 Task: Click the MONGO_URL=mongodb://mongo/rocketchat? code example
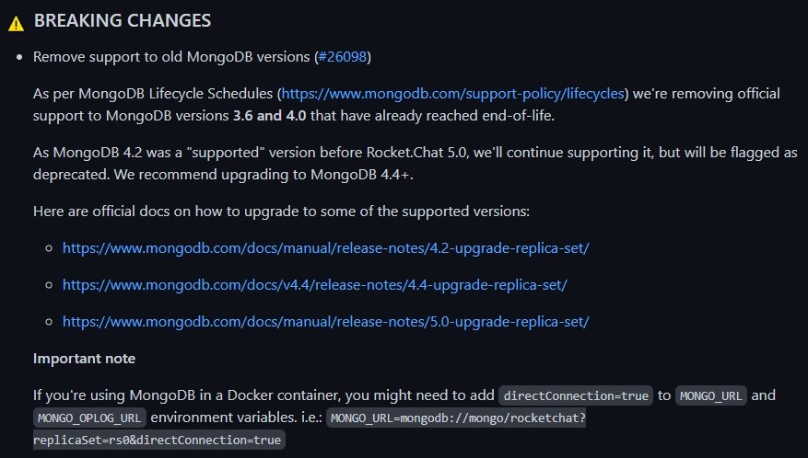(x=458, y=418)
